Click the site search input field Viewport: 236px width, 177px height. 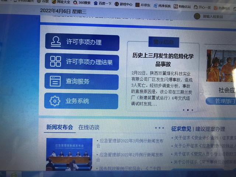coord(218,17)
